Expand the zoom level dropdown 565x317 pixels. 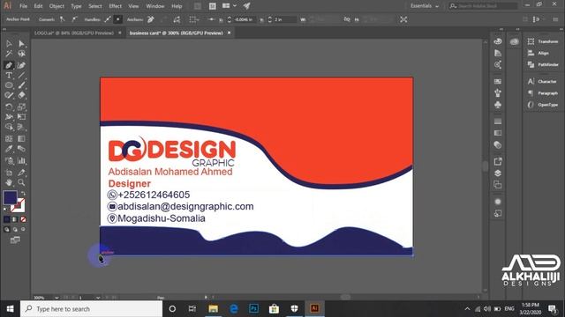(x=56, y=298)
